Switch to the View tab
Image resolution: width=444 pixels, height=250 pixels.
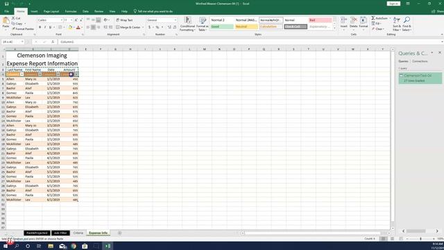[112, 11]
